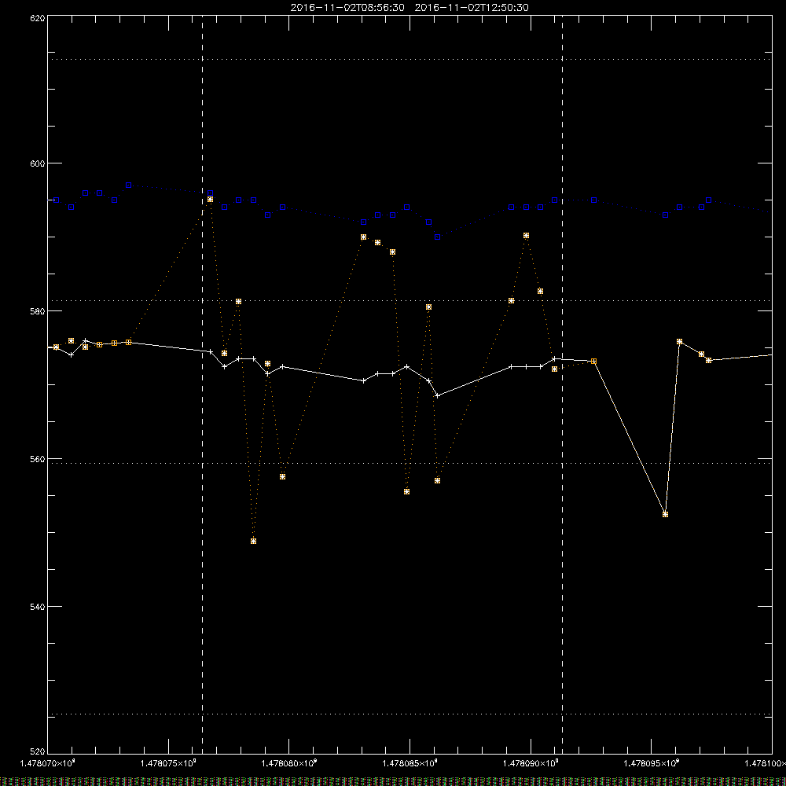
Task: Select the 580 y-axis label
Action: pos(39,310)
